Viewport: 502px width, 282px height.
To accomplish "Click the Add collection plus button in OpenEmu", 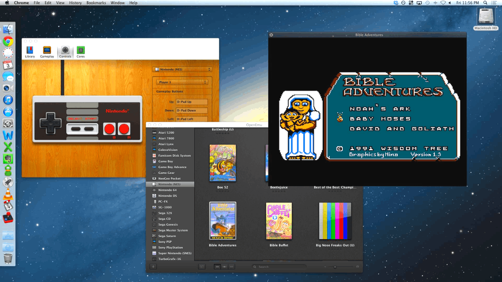I will point(153,267).
